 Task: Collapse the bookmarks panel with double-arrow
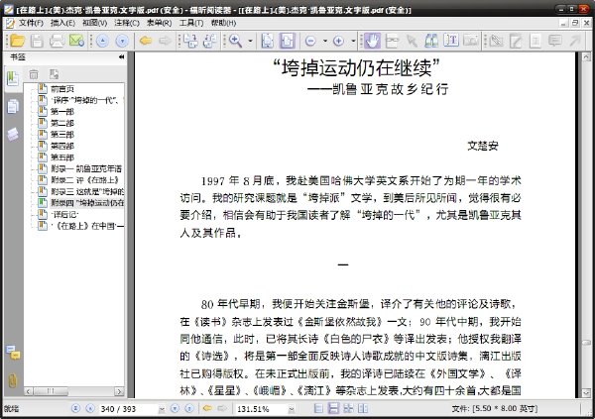121,56
